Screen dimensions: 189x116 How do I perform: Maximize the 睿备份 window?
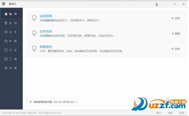click(x=175, y=4)
